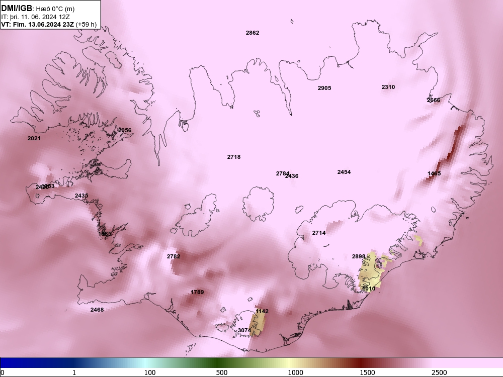Select the 500 tick label on the scale
The height and width of the screenshot is (377, 503).
222,372
